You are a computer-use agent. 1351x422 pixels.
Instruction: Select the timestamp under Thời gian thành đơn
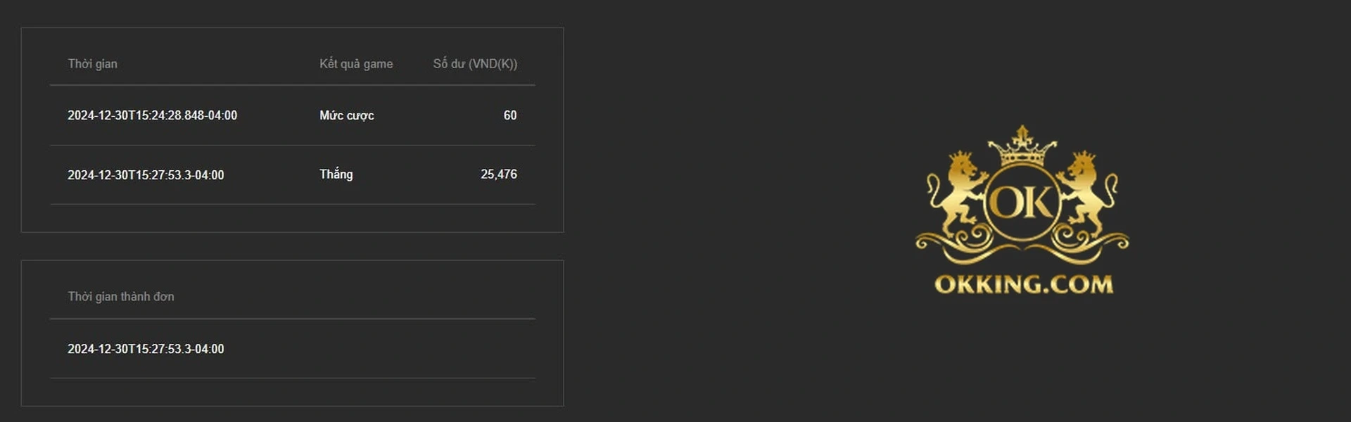coord(146,349)
